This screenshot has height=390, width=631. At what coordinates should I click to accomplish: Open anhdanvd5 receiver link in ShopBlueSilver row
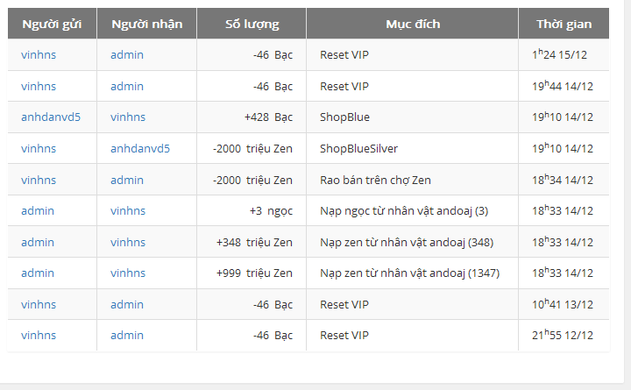(140, 148)
